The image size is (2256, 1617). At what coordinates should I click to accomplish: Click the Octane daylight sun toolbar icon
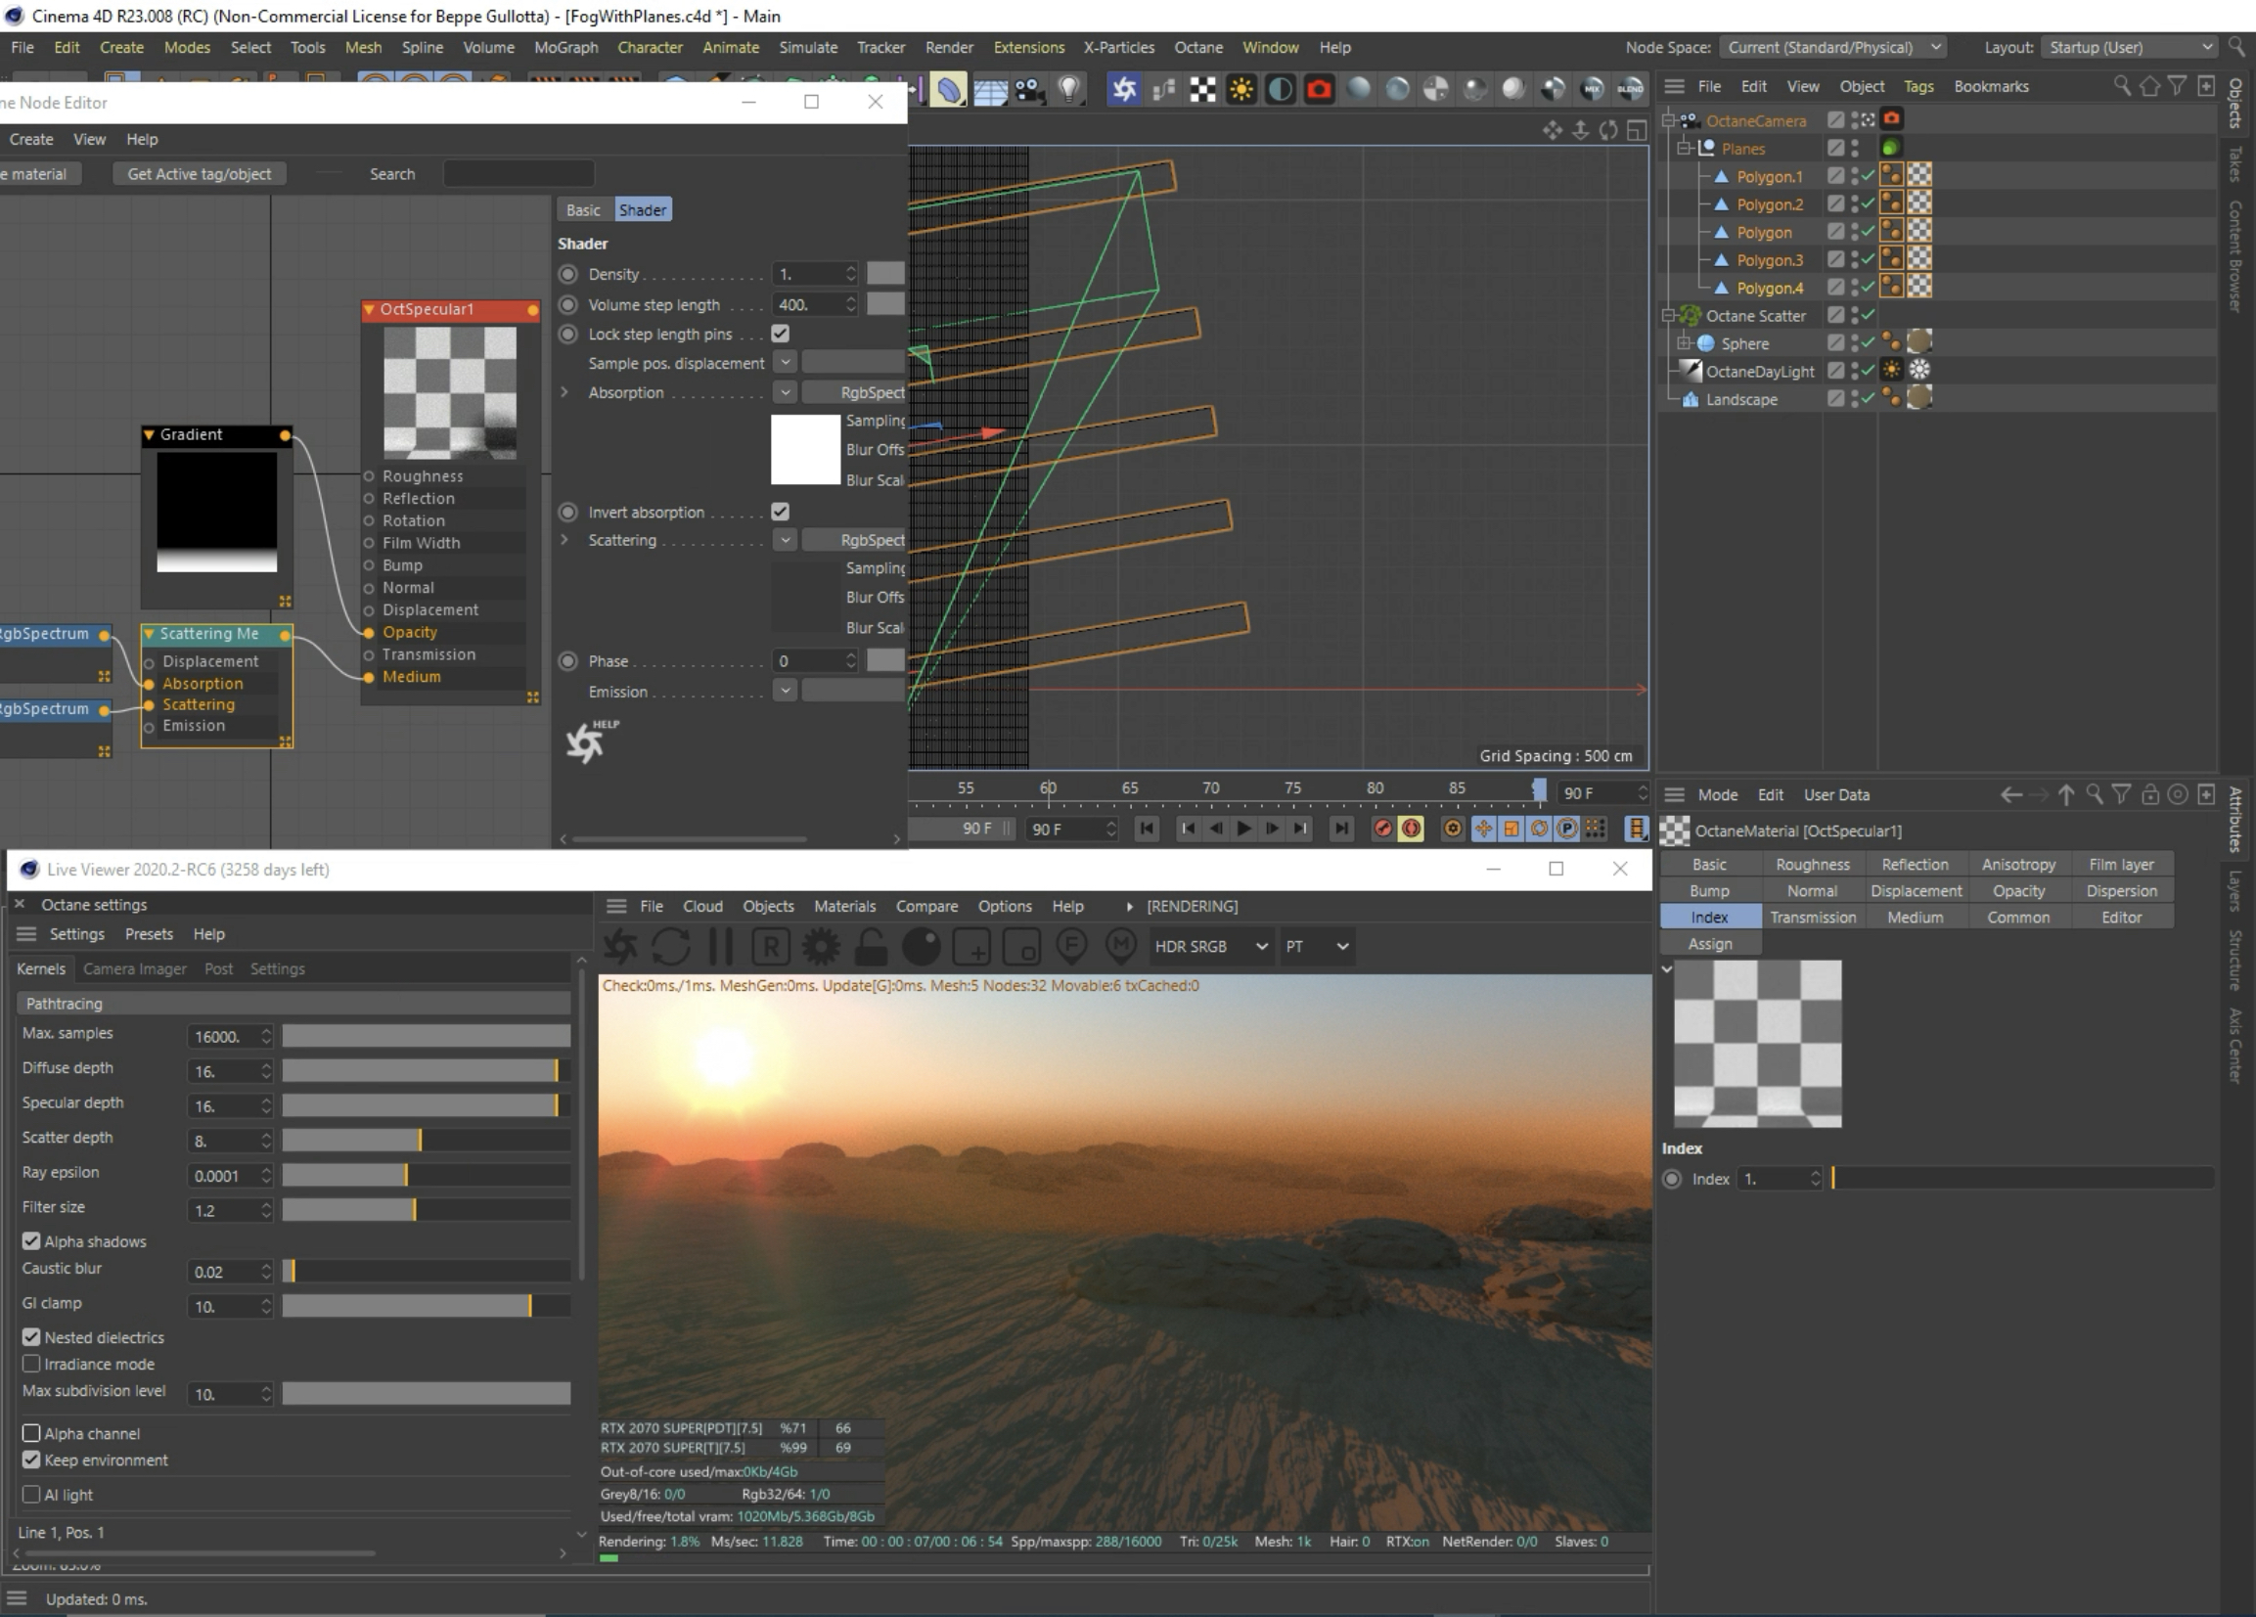tap(1241, 89)
